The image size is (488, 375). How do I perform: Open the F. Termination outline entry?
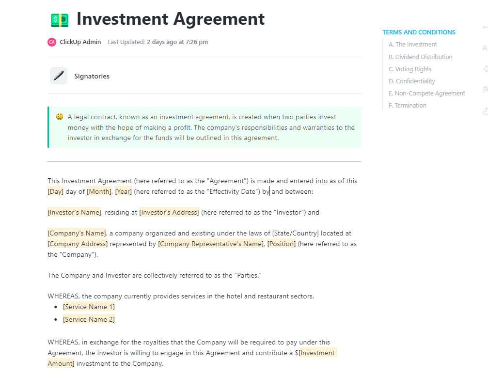tap(408, 105)
